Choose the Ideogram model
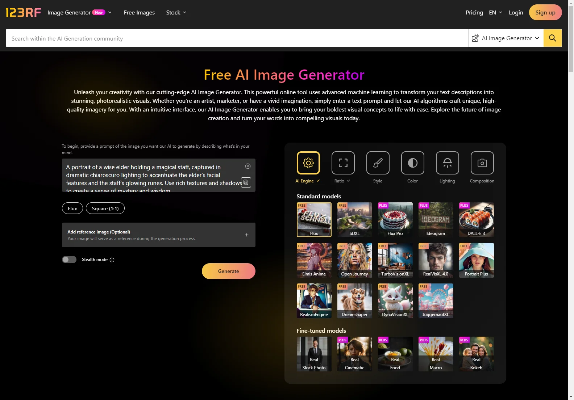The height and width of the screenshot is (400, 574). 436,220
